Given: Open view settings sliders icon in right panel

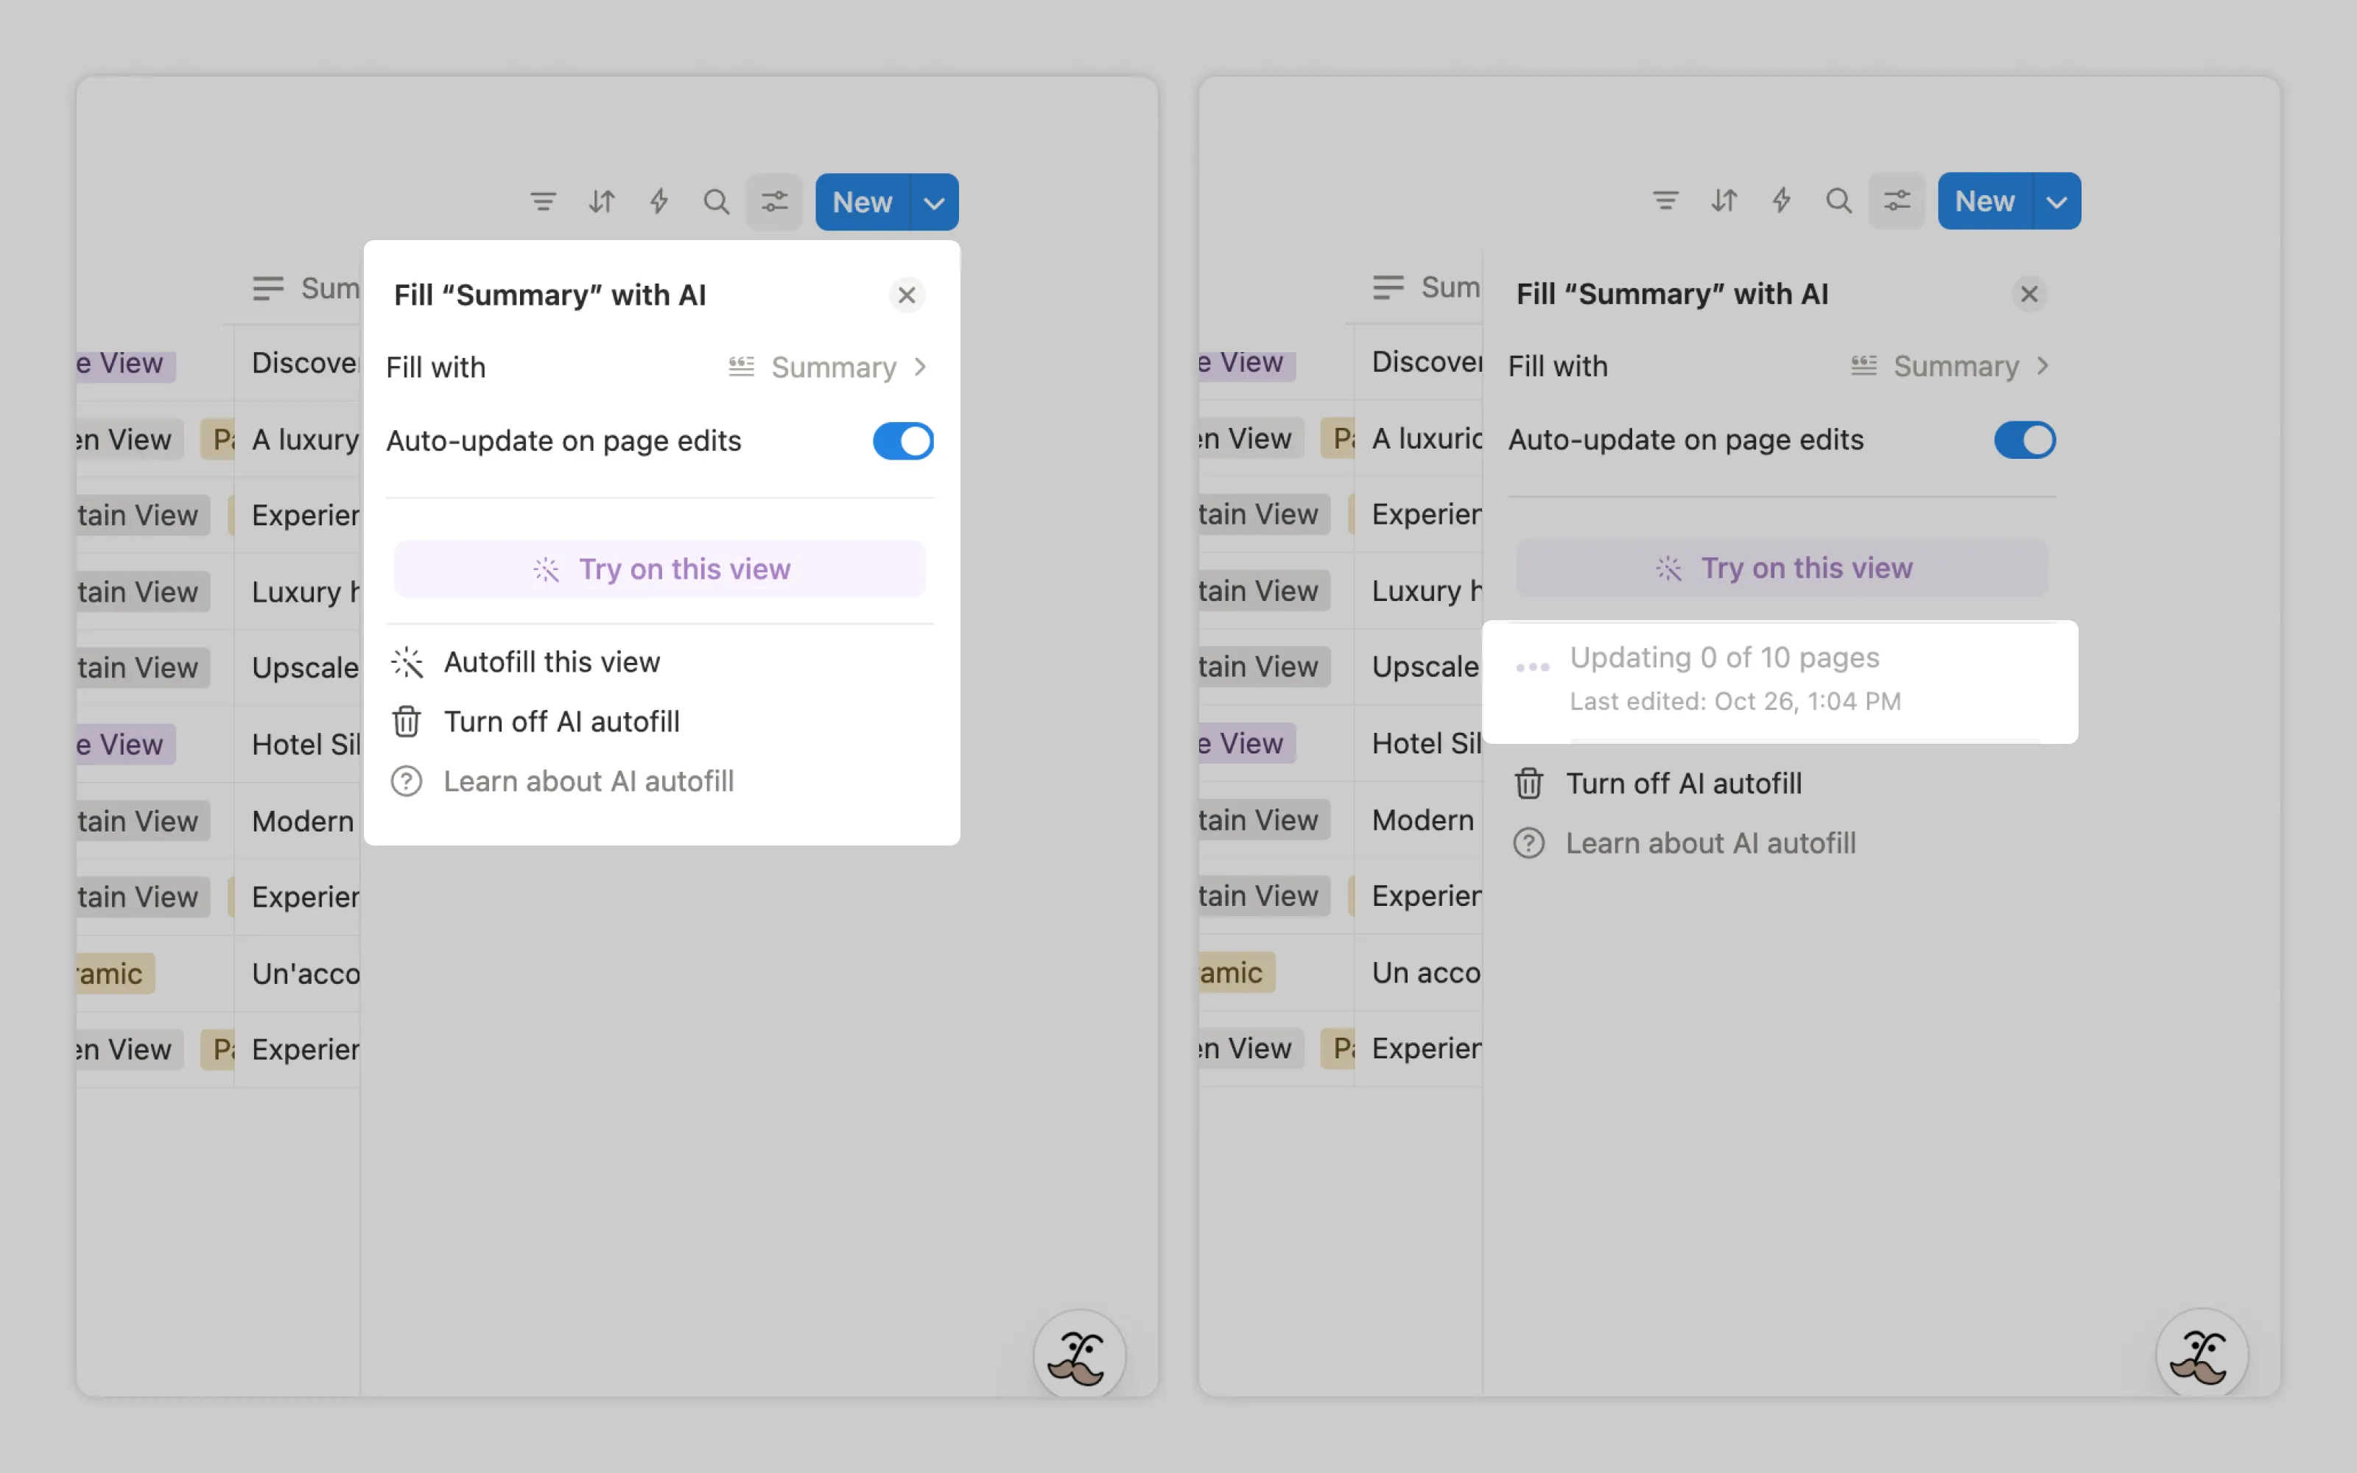Looking at the screenshot, I should (1897, 200).
